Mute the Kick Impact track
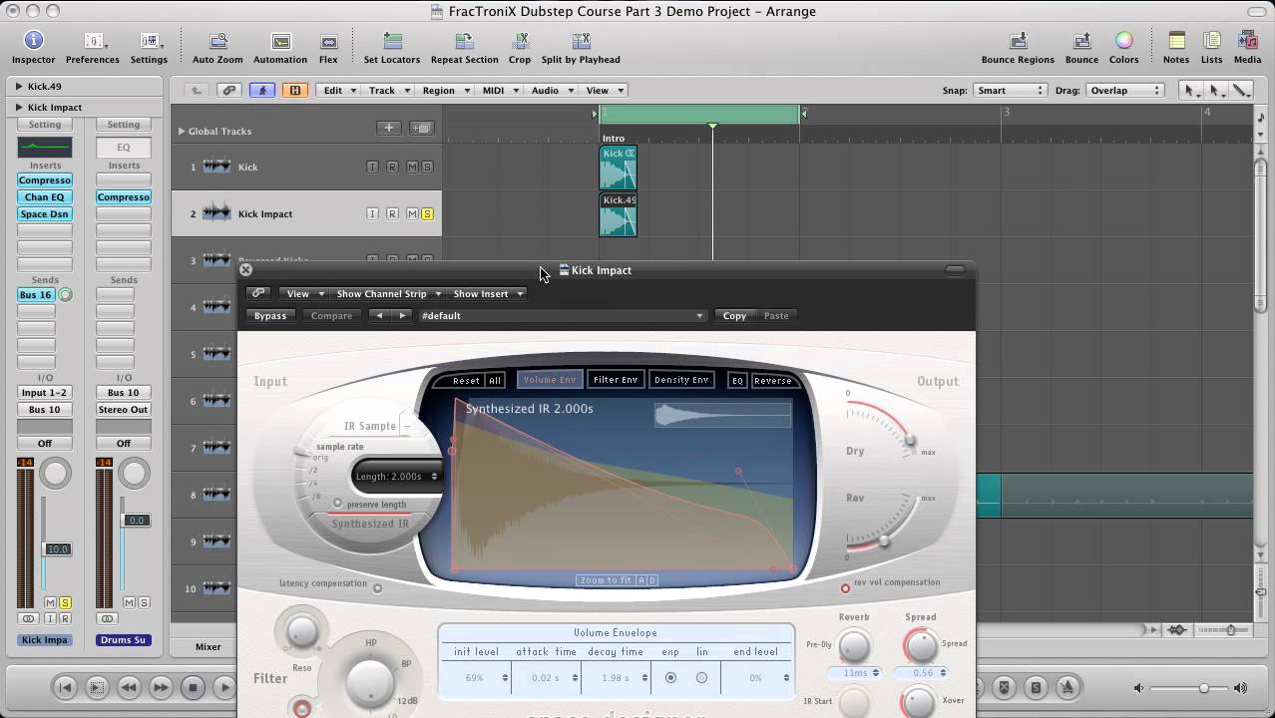 tap(412, 213)
